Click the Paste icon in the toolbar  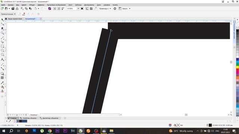pyautogui.click(x=30, y=9)
